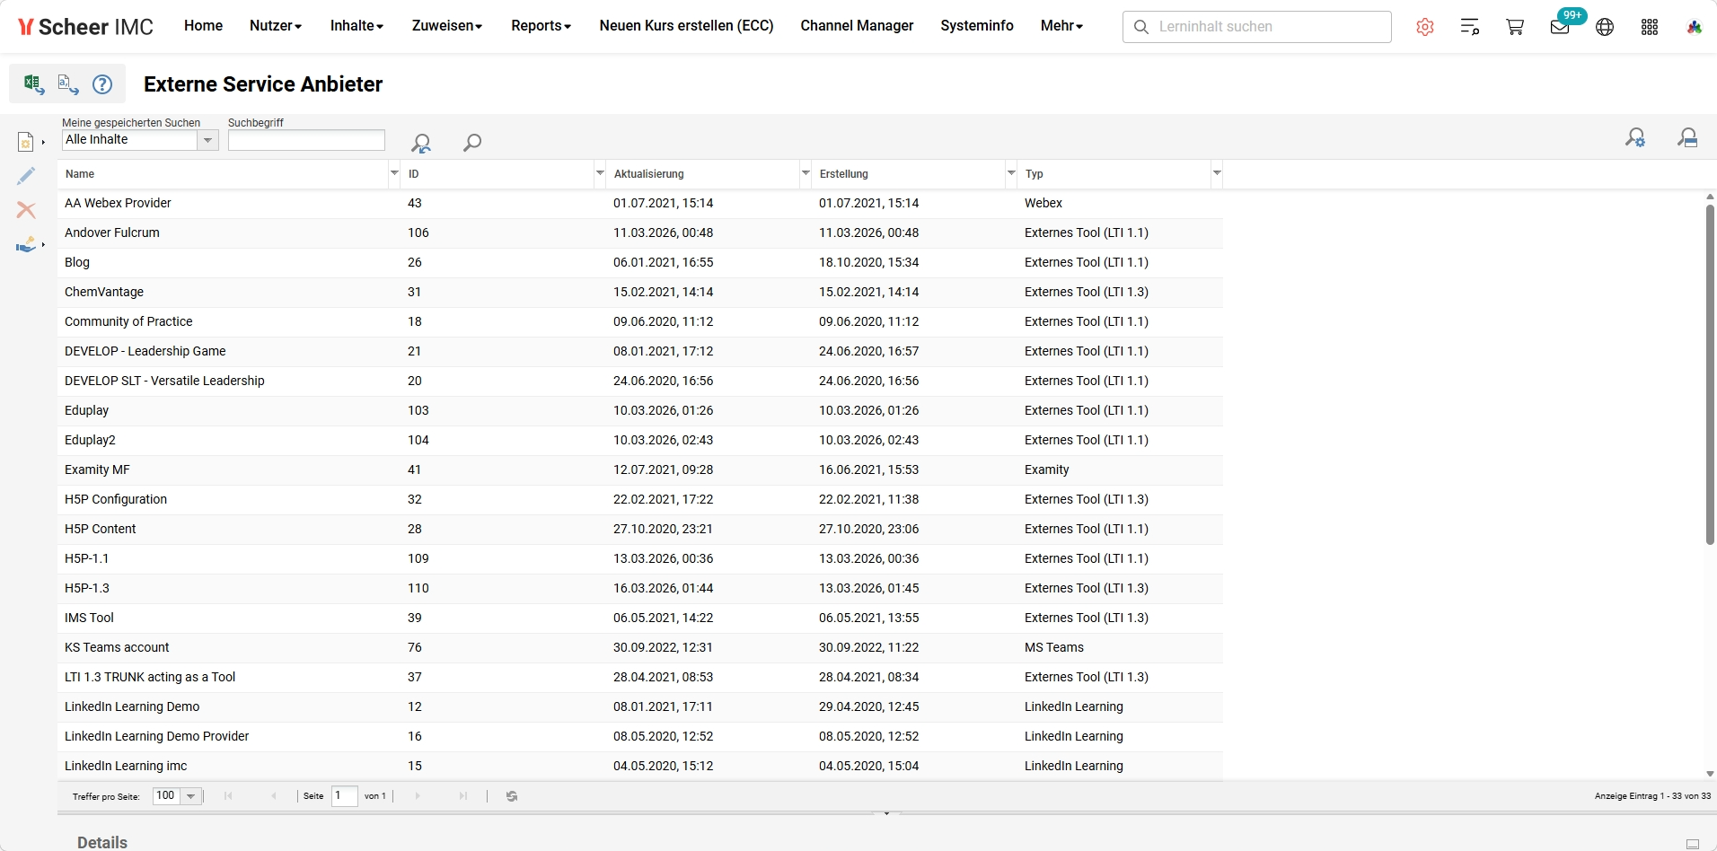Open search settings with gear magnifier
Screen dimensions: 1717x851
pos(1635,137)
